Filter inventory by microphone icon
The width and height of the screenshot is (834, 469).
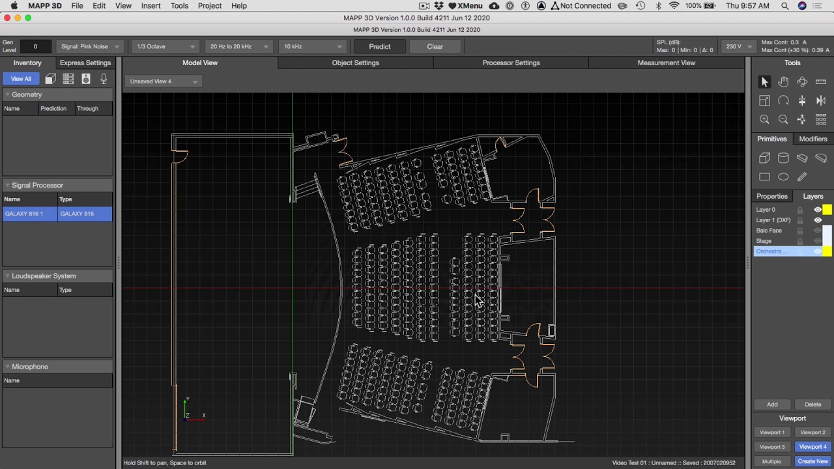[x=104, y=79]
